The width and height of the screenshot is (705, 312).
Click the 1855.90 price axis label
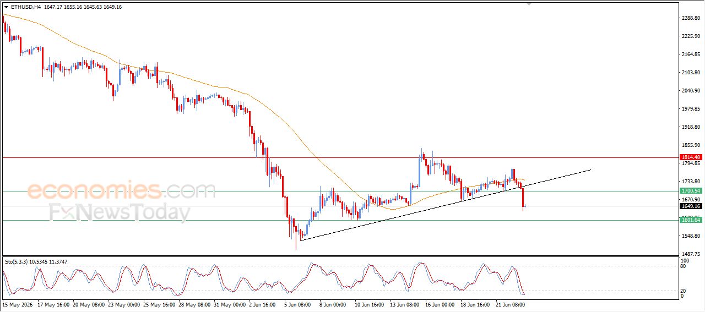point(691,145)
